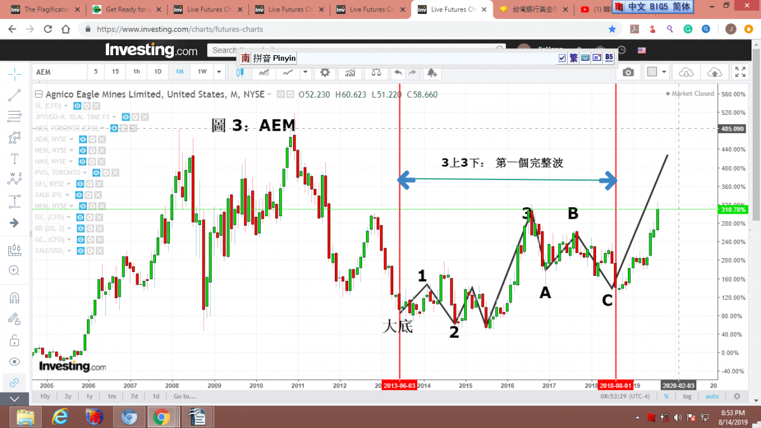Select the Elliott wave pattern tool

click(x=14, y=179)
